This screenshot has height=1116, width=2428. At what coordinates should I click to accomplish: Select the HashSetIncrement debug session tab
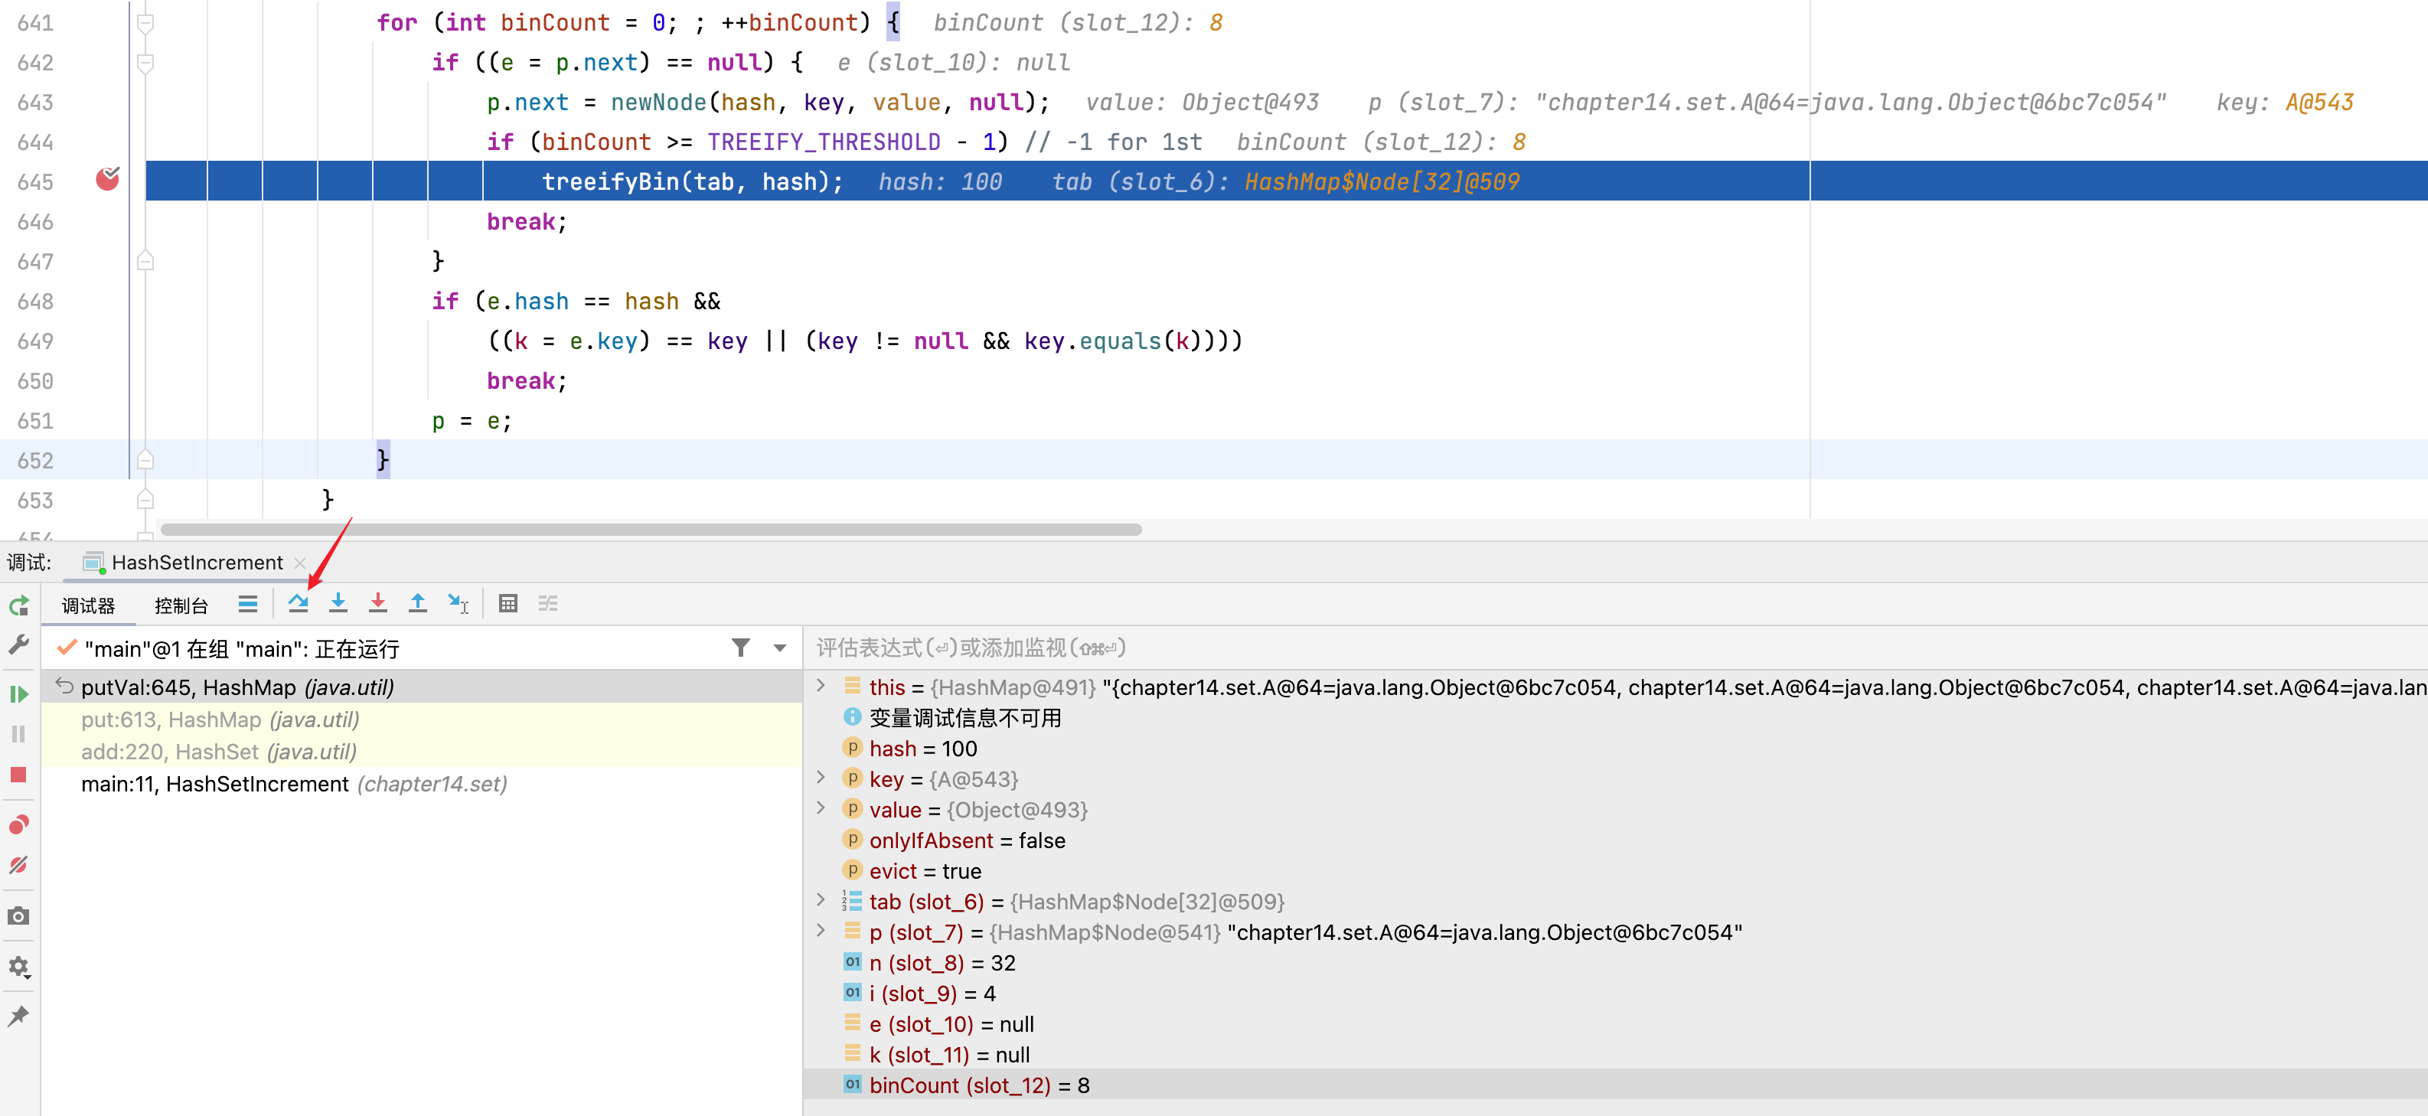pyautogui.click(x=196, y=563)
